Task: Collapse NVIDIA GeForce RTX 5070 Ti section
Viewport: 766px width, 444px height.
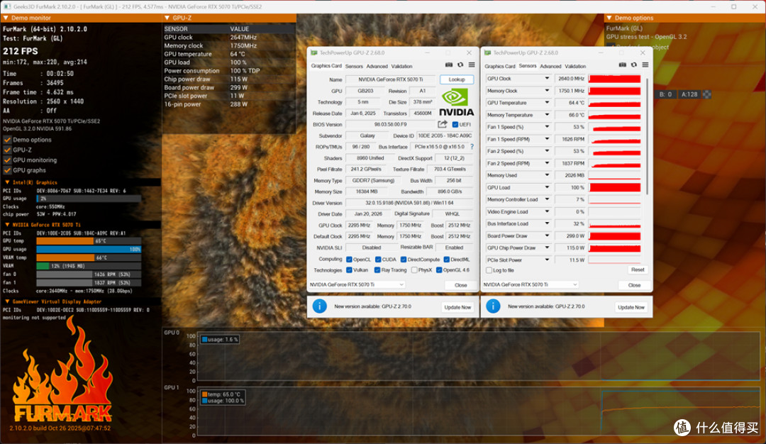Action: point(7,225)
